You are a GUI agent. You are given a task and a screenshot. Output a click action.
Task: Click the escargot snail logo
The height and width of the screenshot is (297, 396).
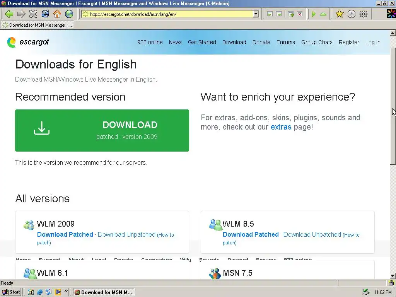click(11, 43)
